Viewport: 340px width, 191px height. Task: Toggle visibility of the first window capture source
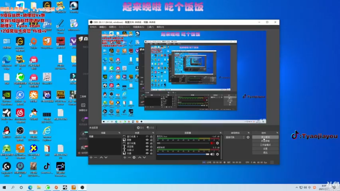pyautogui.click(x=147, y=137)
